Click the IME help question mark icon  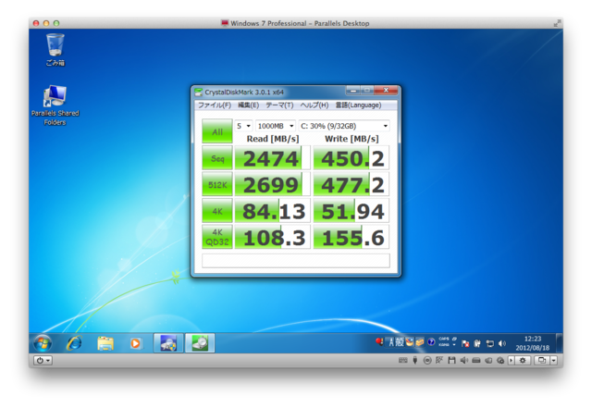point(431,342)
